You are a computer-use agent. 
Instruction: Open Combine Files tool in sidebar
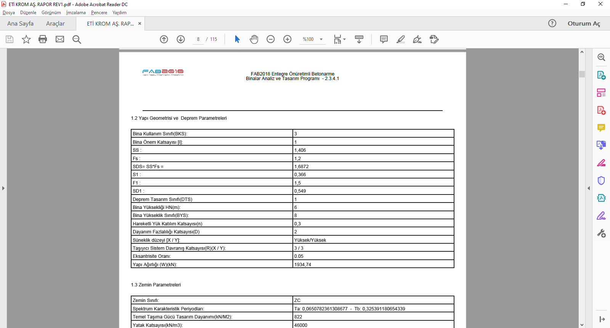pyautogui.click(x=601, y=145)
